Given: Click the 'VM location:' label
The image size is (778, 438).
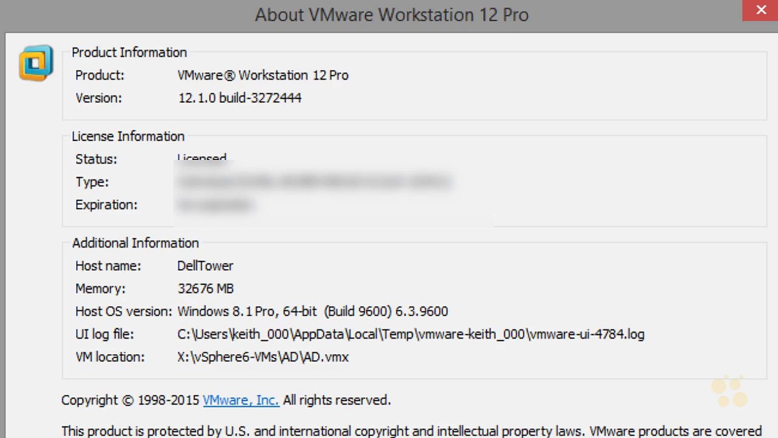Looking at the screenshot, I should pos(109,357).
